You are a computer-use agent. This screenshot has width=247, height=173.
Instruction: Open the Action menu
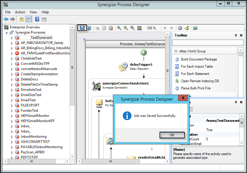[20, 12]
